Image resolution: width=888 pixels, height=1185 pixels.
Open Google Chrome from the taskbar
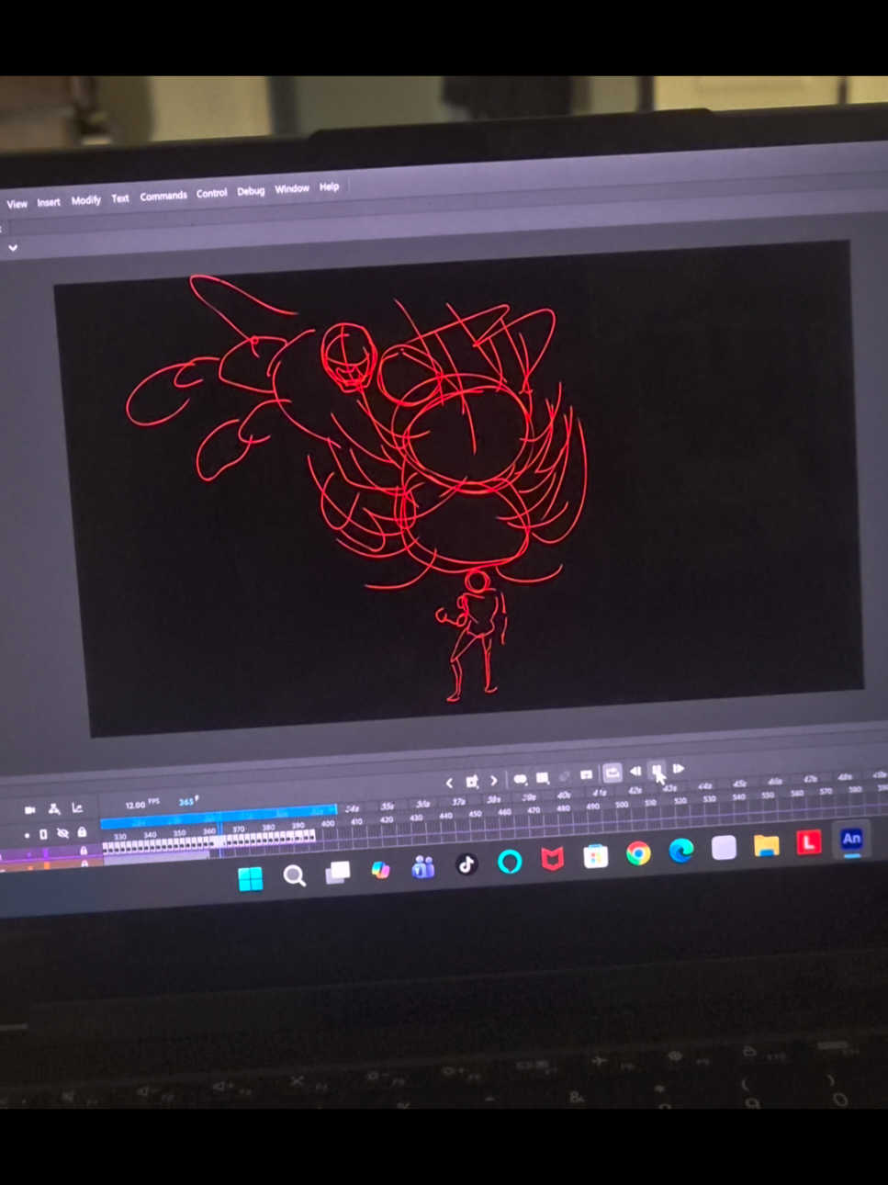click(x=638, y=853)
